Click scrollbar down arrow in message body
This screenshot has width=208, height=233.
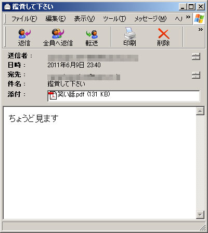[x=200, y=215]
